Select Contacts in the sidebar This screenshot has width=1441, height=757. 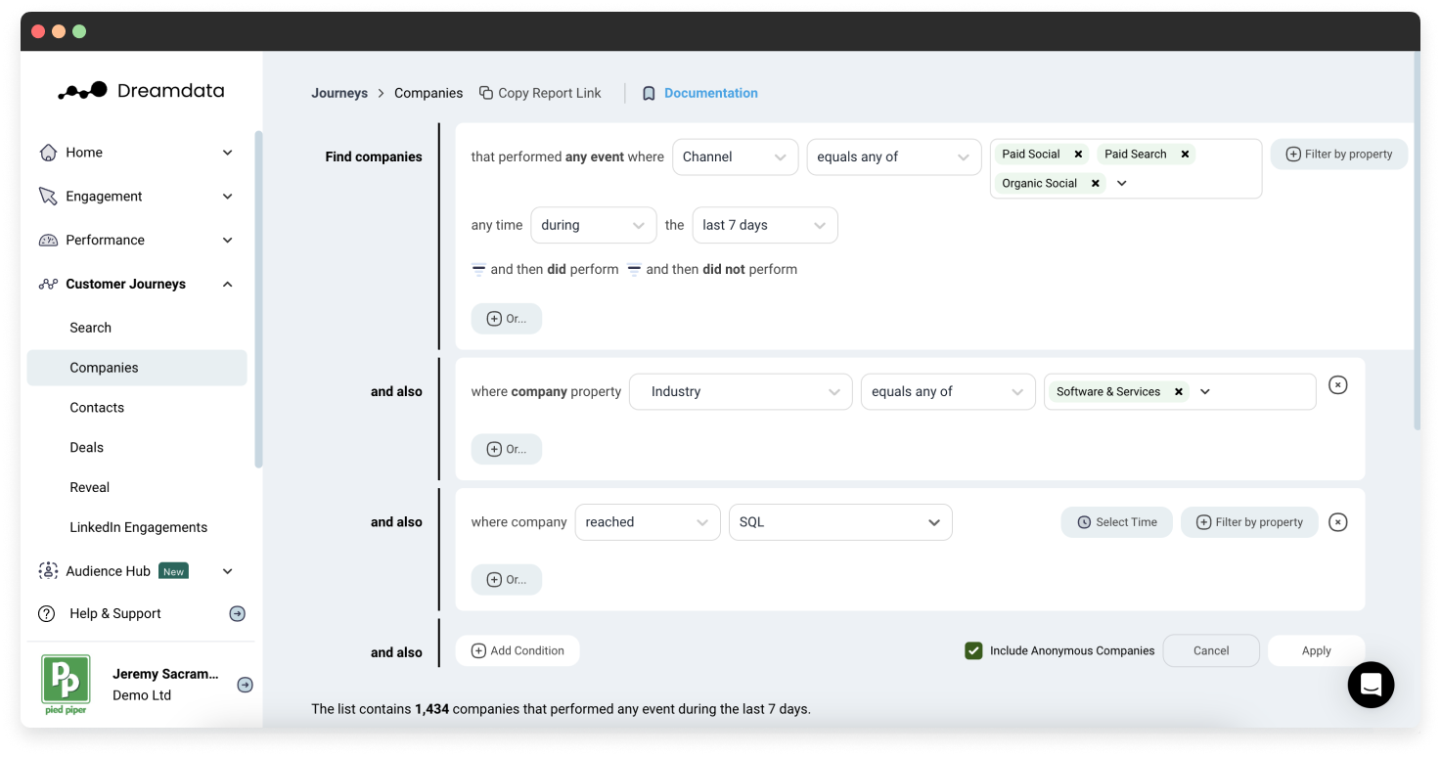point(97,407)
